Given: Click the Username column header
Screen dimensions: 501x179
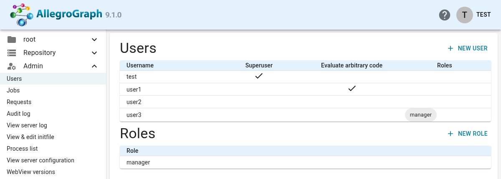Looking at the screenshot, I should click(x=140, y=65).
